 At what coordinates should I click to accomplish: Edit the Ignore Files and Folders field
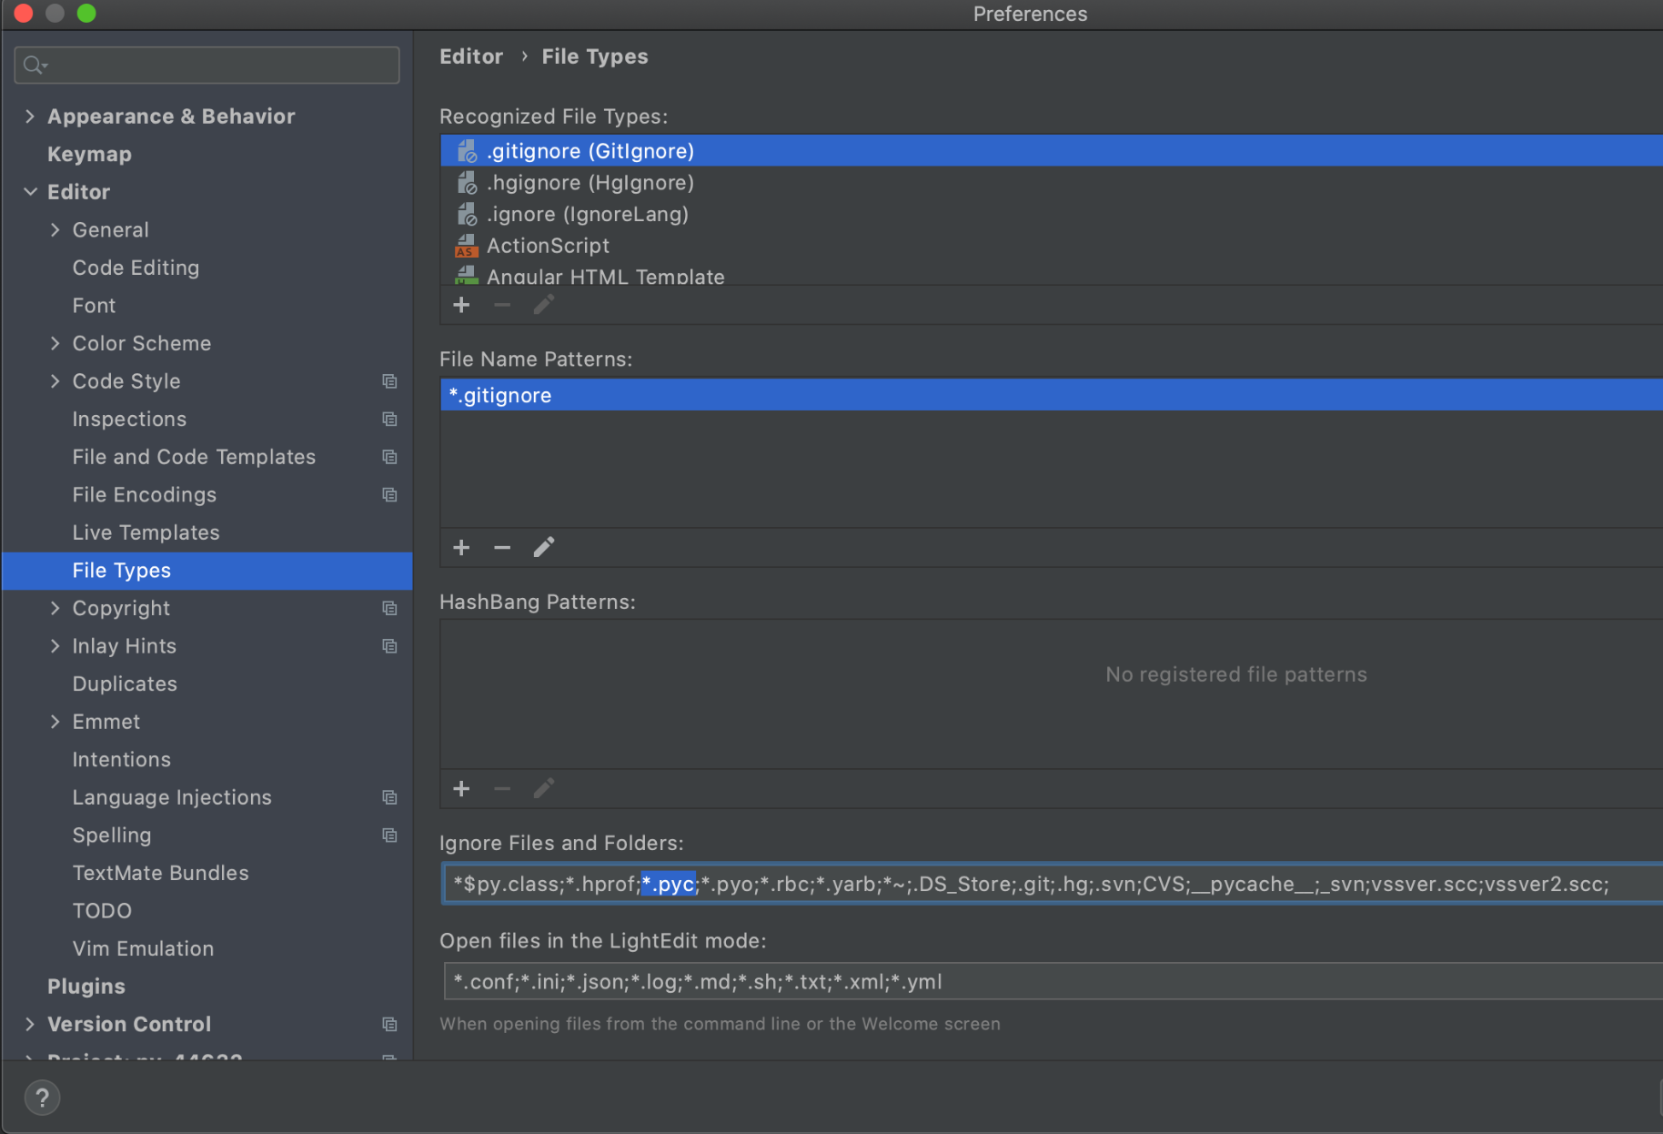pyautogui.click(x=1001, y=883)
